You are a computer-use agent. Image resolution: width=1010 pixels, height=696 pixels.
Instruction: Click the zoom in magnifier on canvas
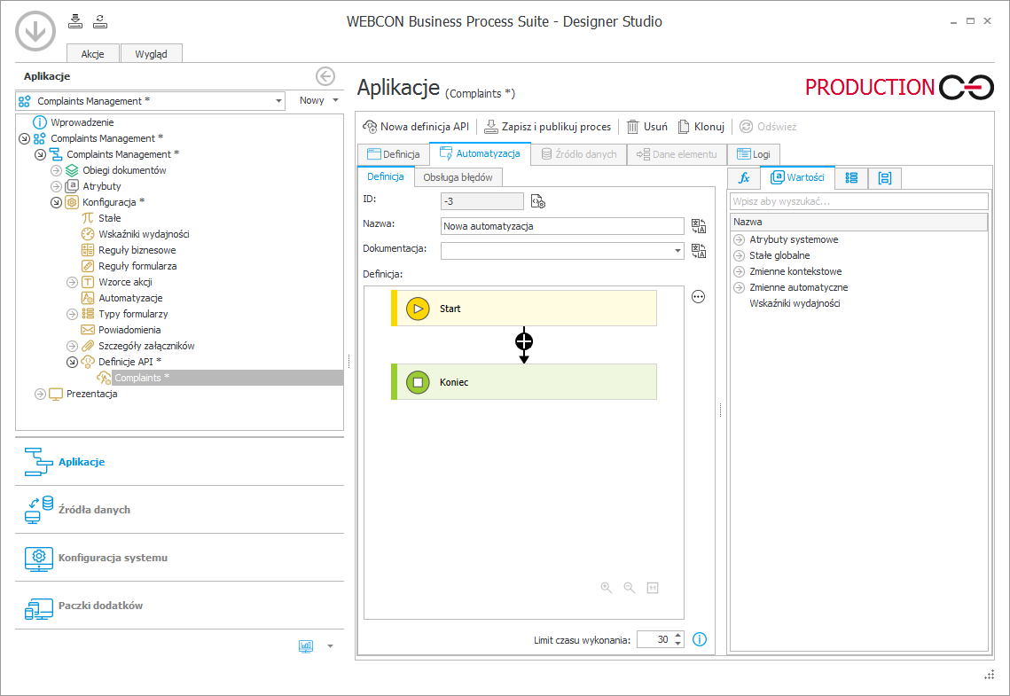607,588
